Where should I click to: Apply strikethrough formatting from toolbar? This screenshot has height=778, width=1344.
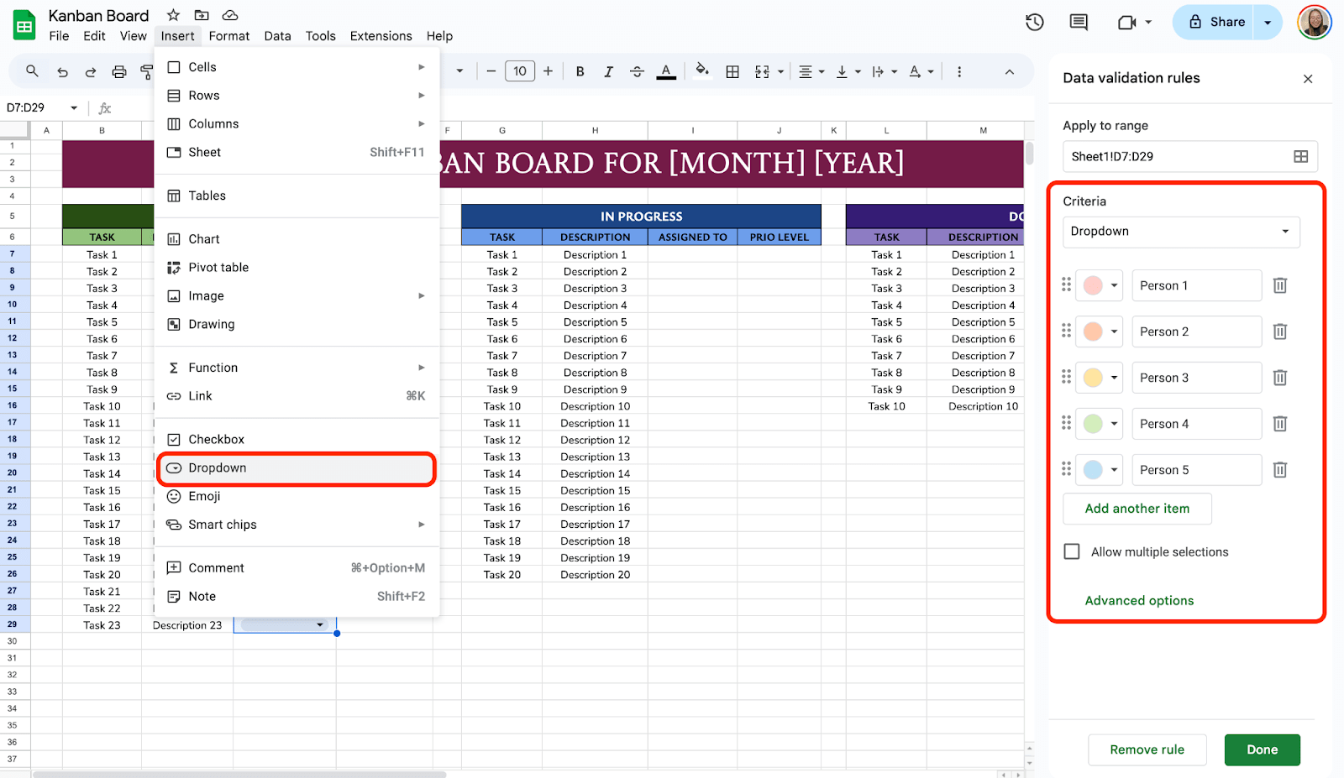(637, 72)
